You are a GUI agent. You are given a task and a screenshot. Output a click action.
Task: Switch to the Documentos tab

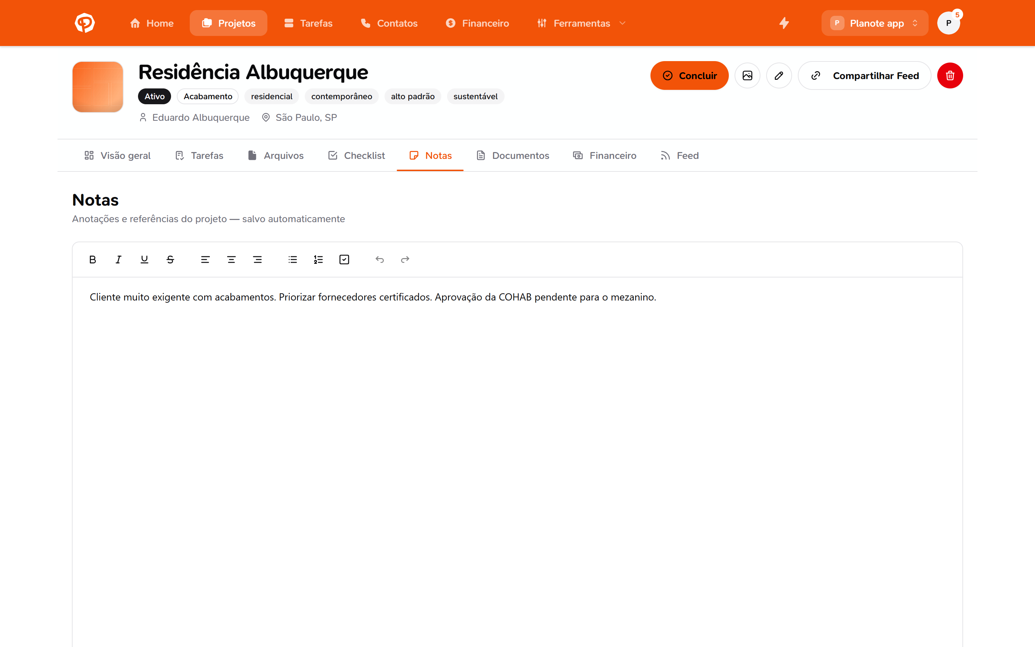512,155
